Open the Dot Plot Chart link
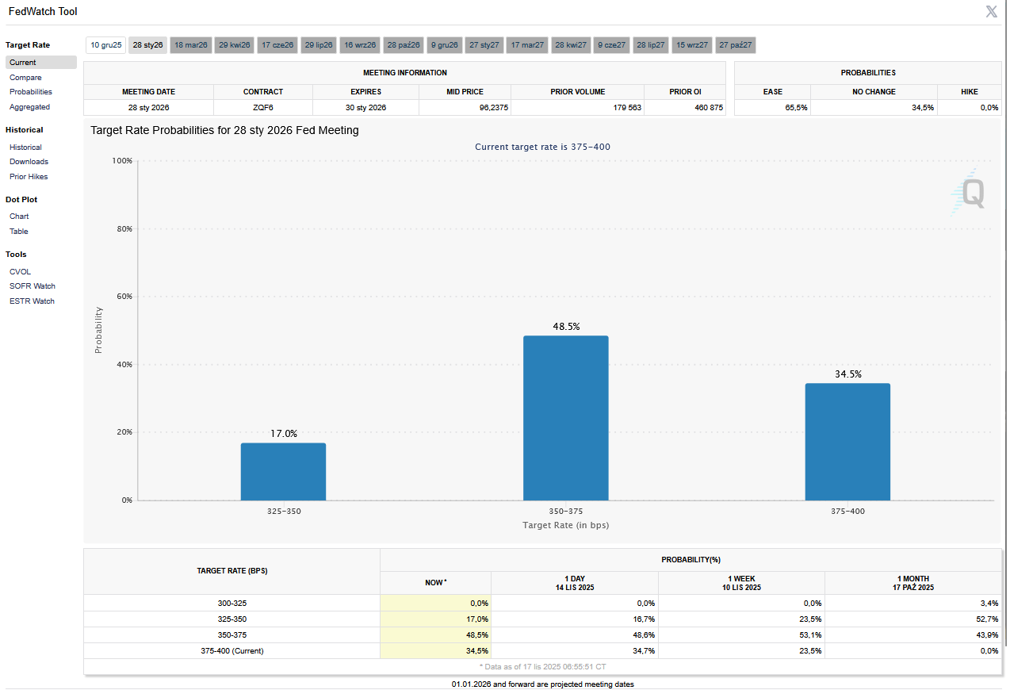Screen dimensions: 1010x690 (19, 217)
